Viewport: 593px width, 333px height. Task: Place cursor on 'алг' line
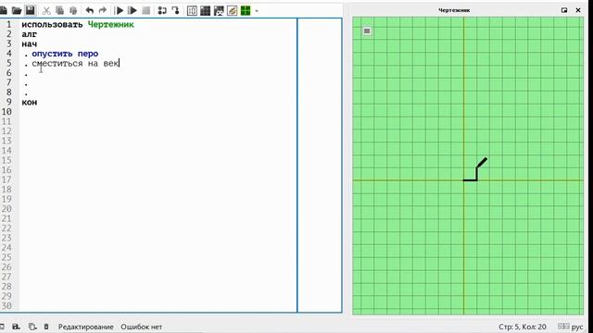tap(30, 34)
